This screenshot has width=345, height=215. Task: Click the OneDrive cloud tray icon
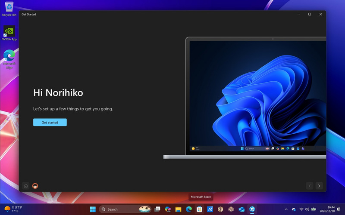click(x=294, y=209)
